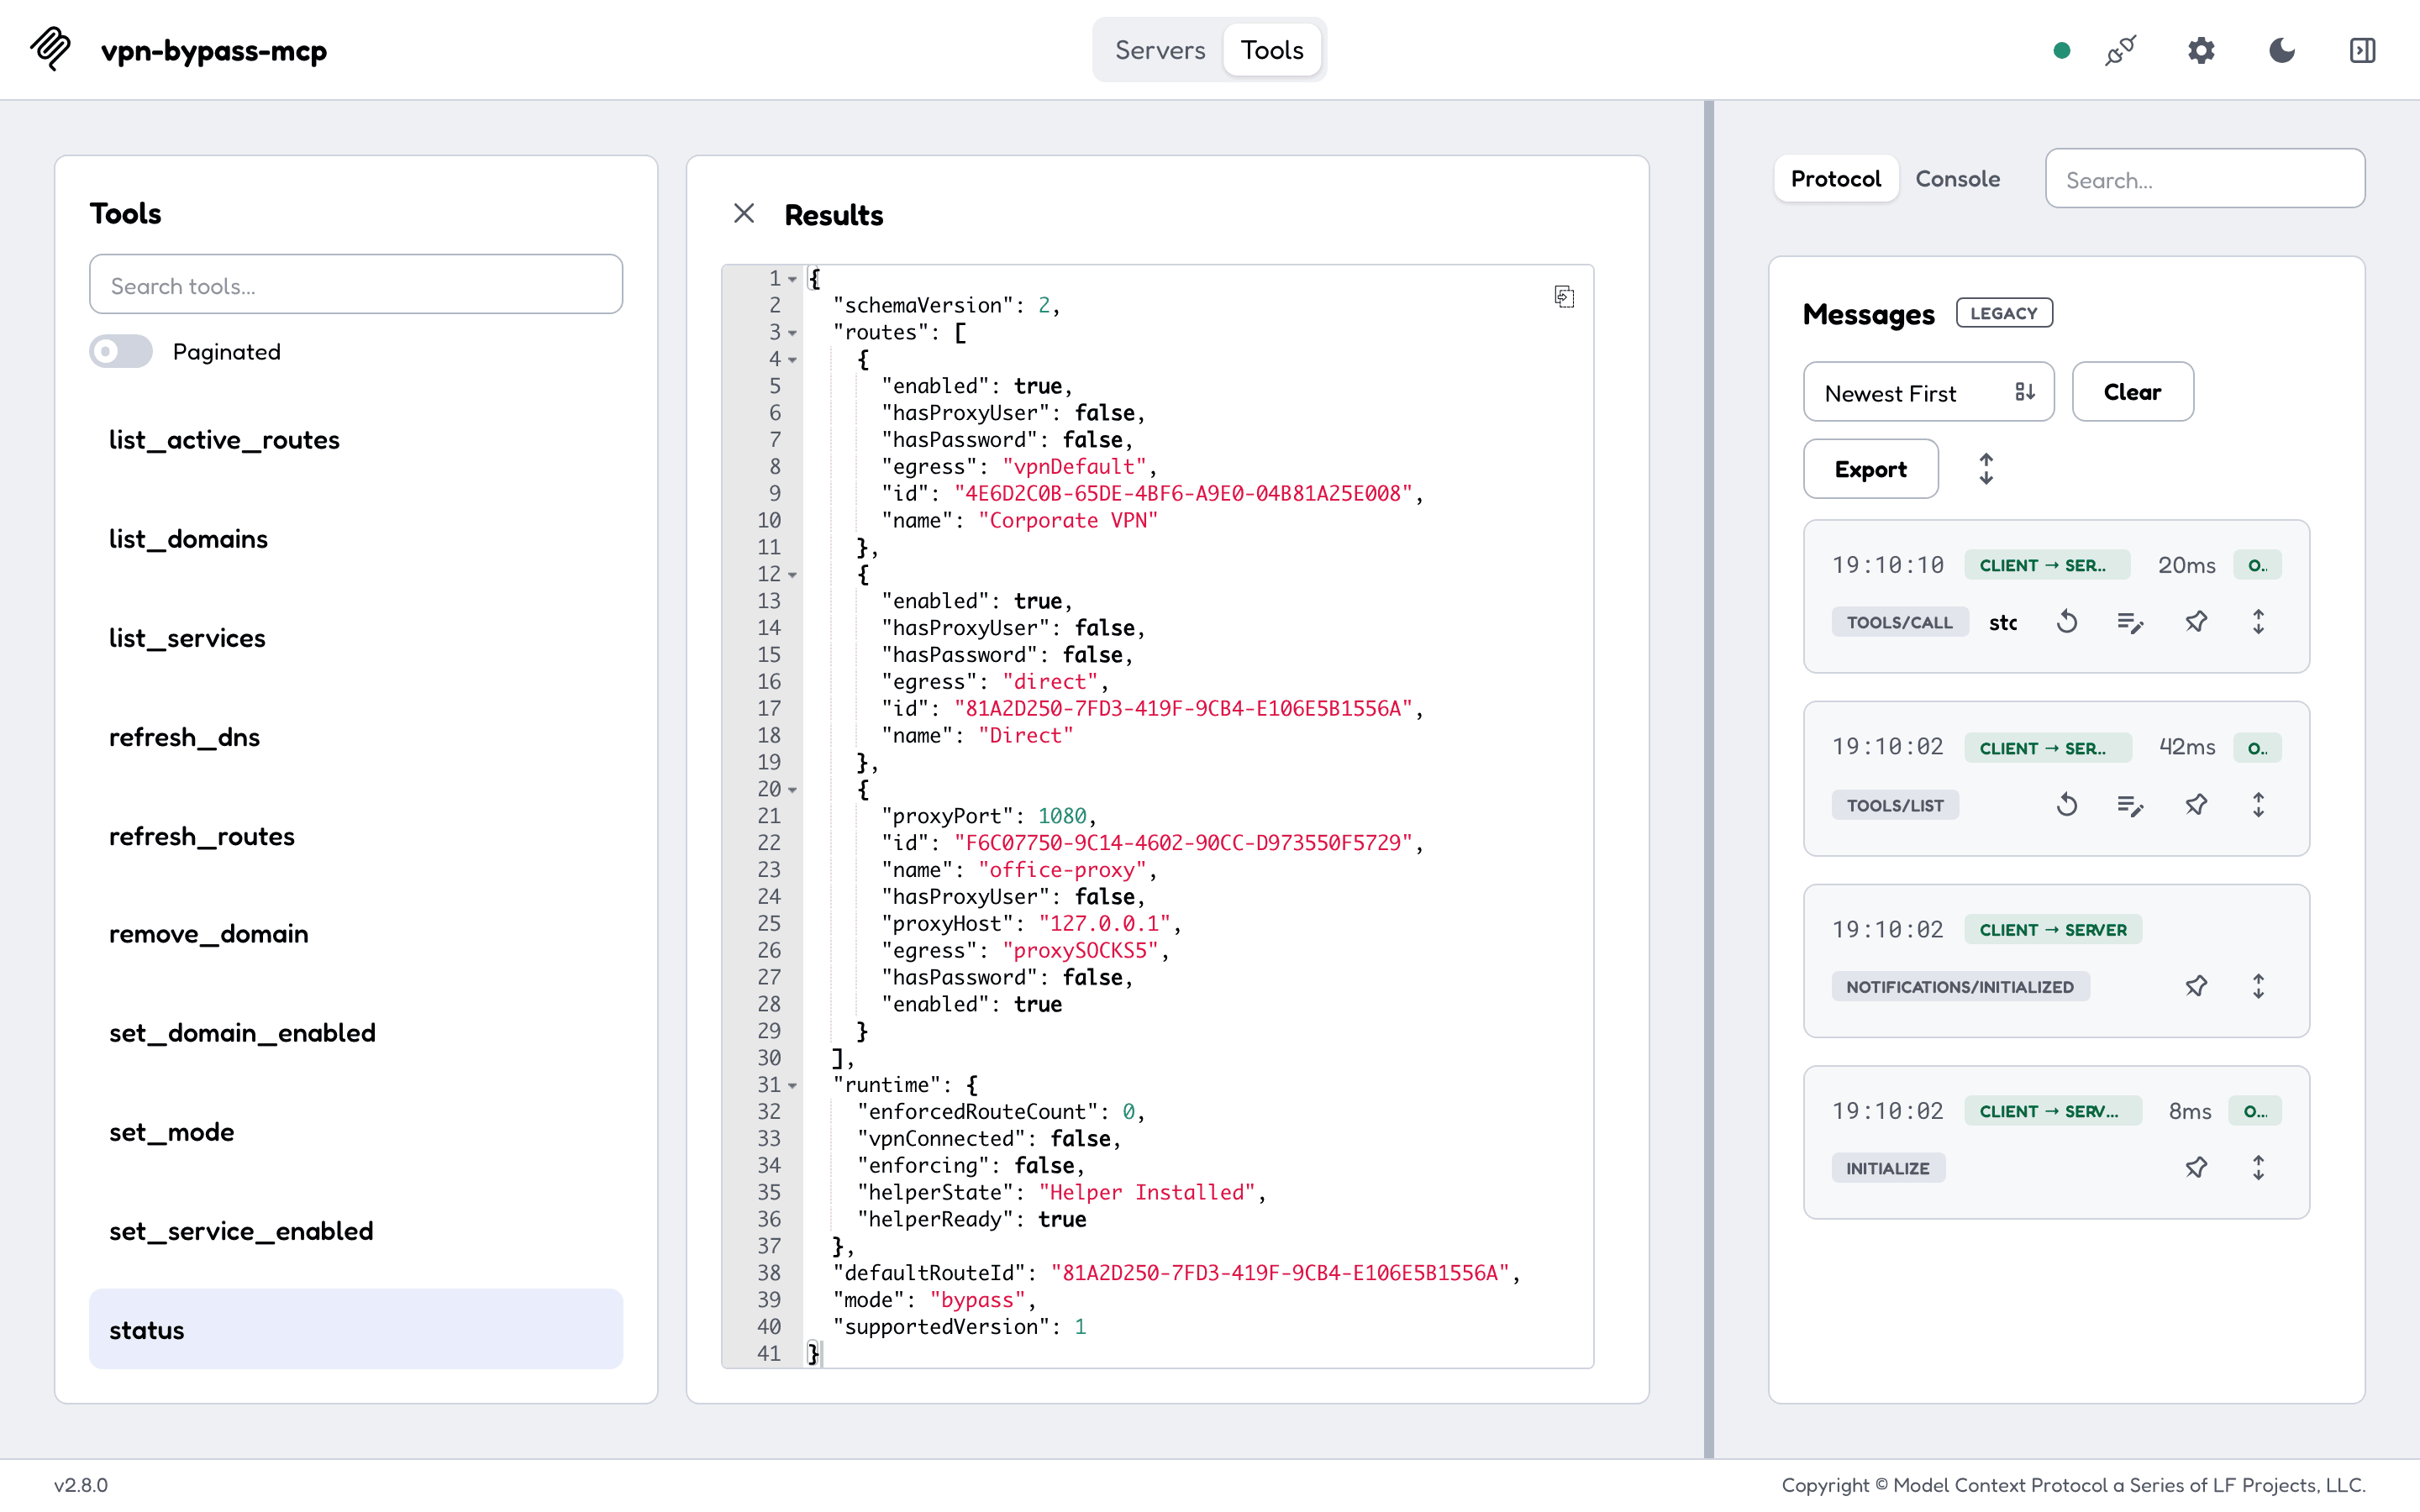Edit and resend the TOOLS/CALL message
Screen dimensions: 2420x1512
2131,622
